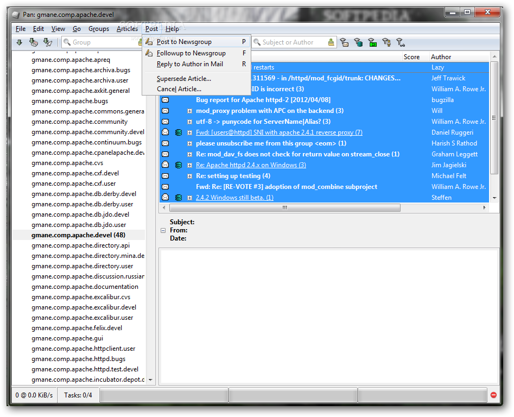Click cached disk icon of Re: Apache httpd 2.4.x row
Image resolution: width=514 pixels, height=417 pixels.
point(179,165)
